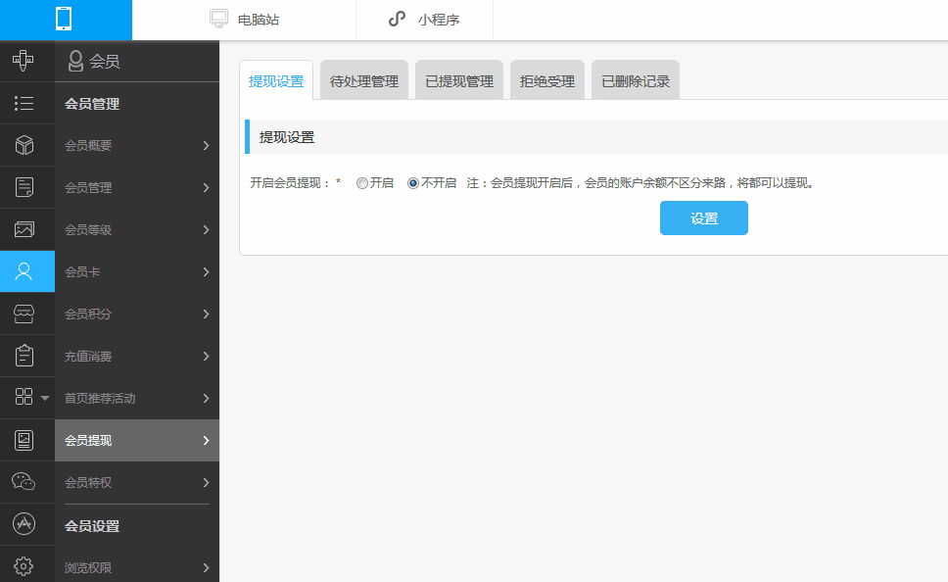Switch to the 提现设置 tab
This screenshot has width=948, height=582.
click(276, 81)
